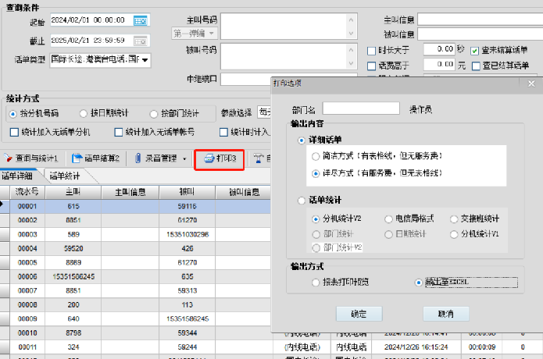Viewport: 543px width, 359px height.
Task: Close the 打印选项 dialog
Action: click(531, 84)
